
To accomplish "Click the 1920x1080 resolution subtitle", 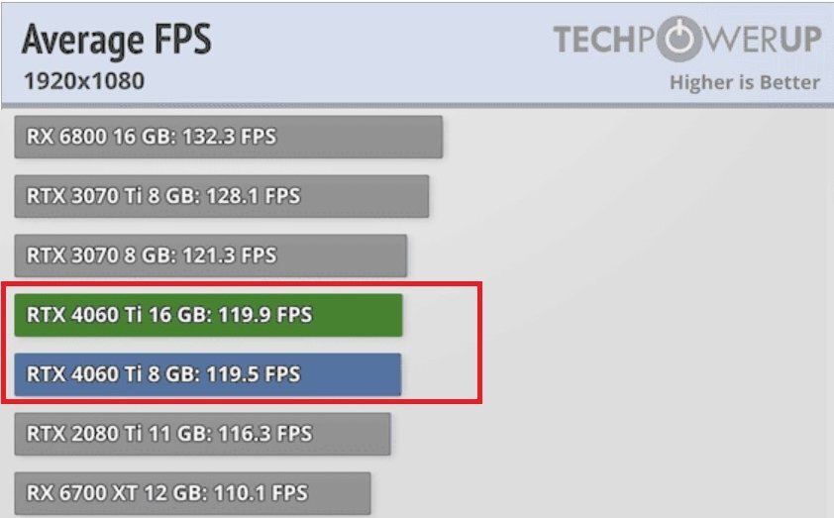I will tap(84, 81).
